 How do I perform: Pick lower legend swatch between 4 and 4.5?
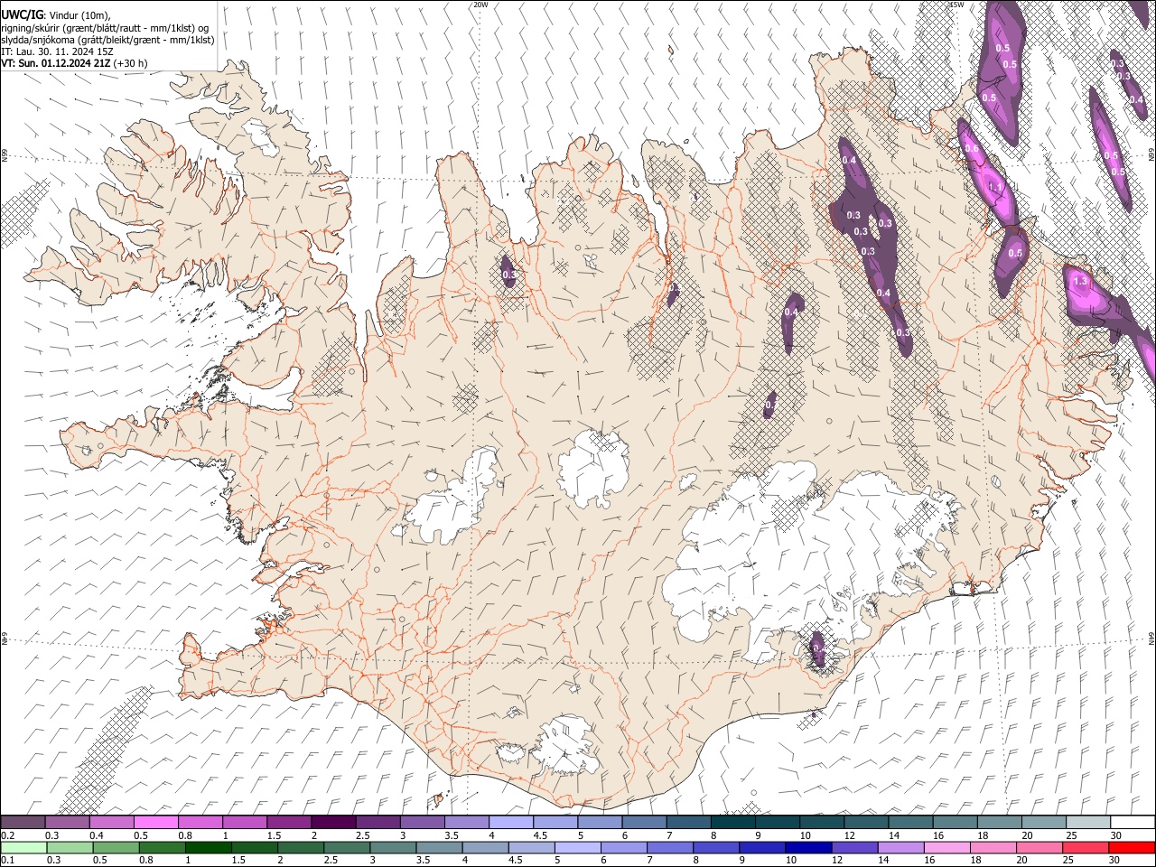(x=484, y=847)
